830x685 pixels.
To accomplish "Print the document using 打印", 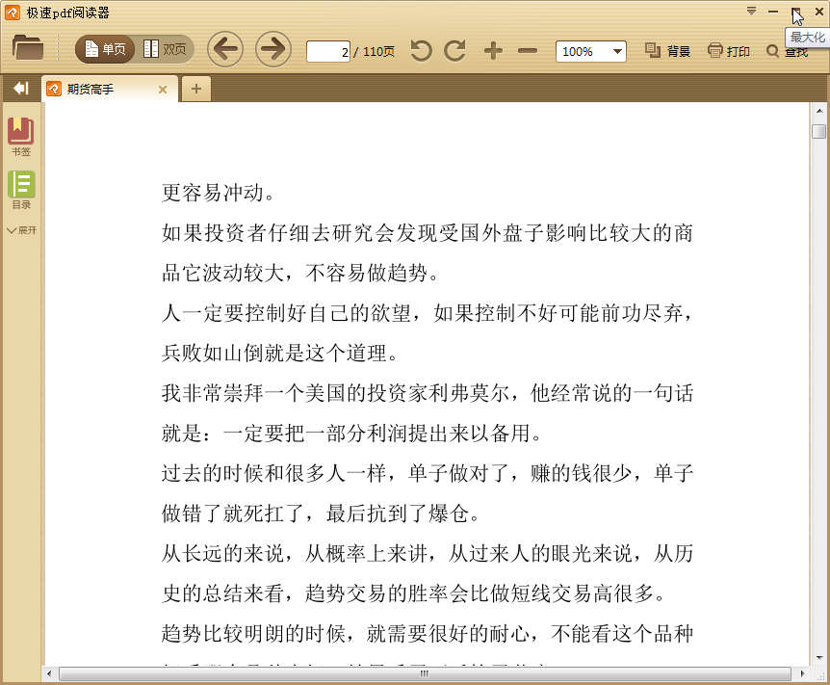I will [728, 50].
